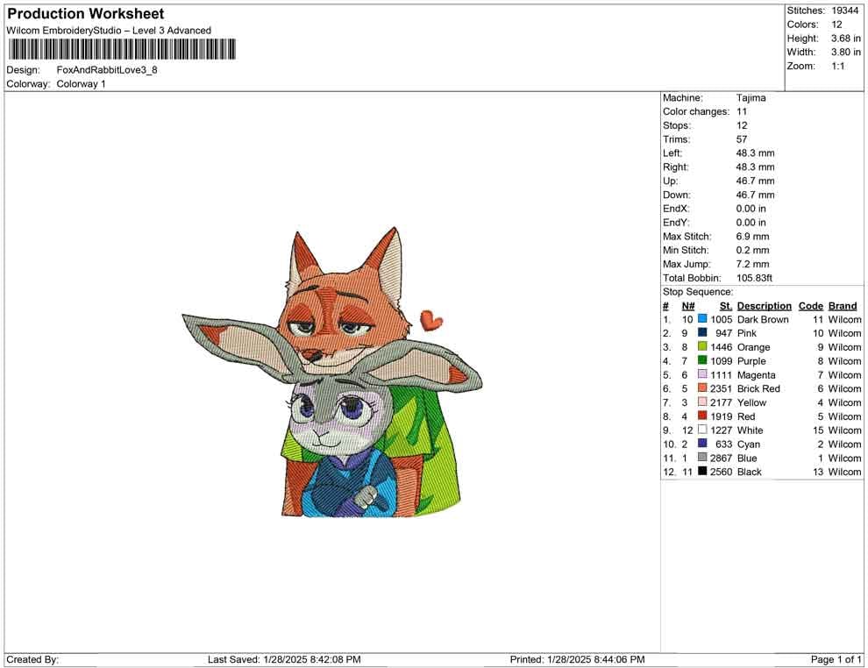Select the Colorway 1 value
Image resolution: width=868 pixels, height=668 pixels.
[81, 84]
